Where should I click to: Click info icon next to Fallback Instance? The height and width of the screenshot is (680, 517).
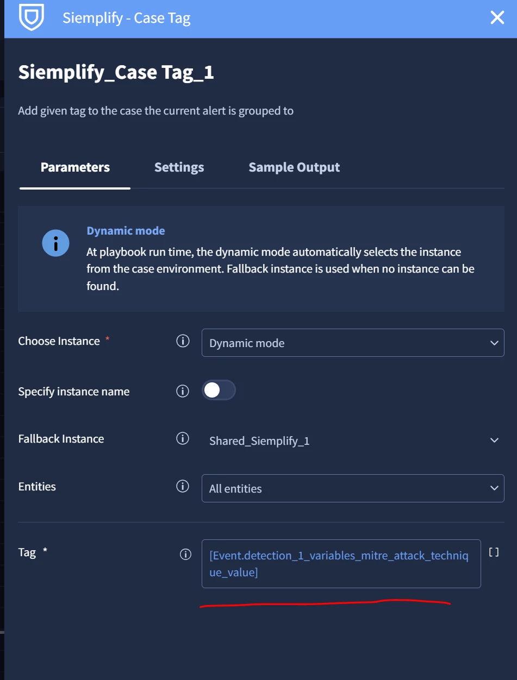183,438
